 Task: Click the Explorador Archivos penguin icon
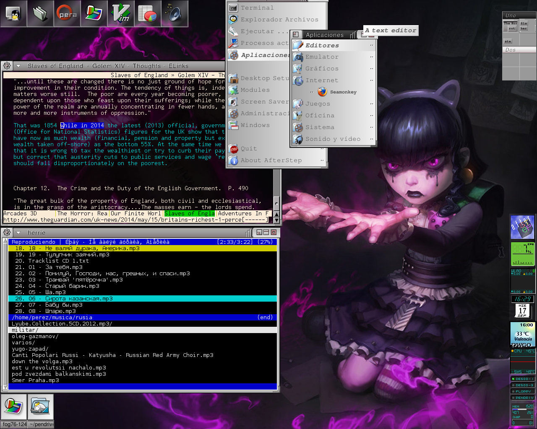[233, 19]
